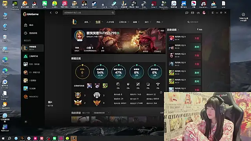The width and height of the screenshot is (251, 141).
Task: Click the first champion card under My Heroes
Action: point(80,119)
